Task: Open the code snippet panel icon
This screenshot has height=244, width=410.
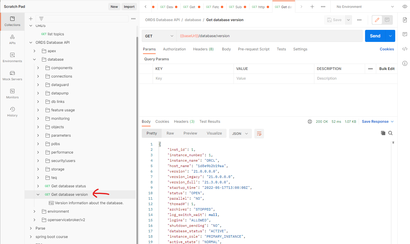Action: pyautogui.click(x=405, y=49)
